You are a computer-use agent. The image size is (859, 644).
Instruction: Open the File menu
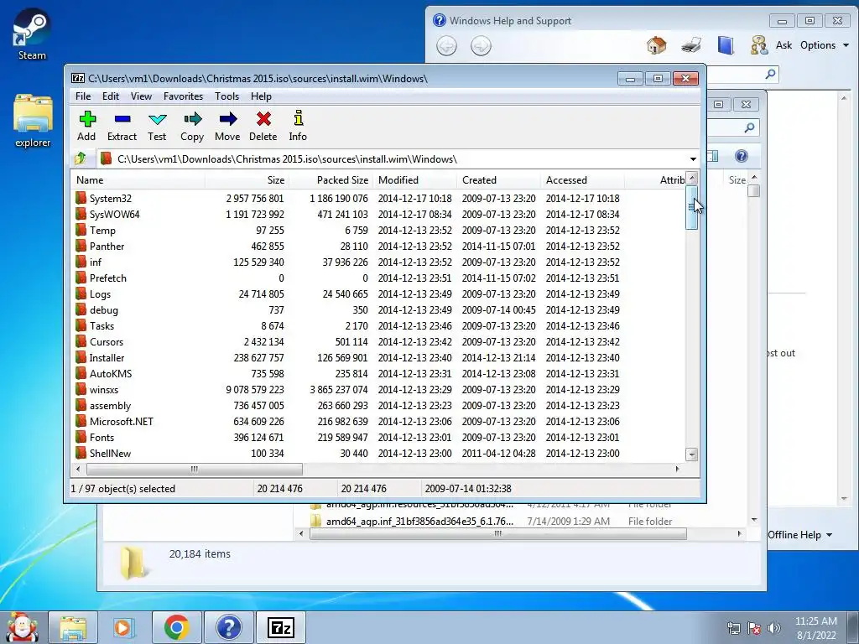click(83, 96)
